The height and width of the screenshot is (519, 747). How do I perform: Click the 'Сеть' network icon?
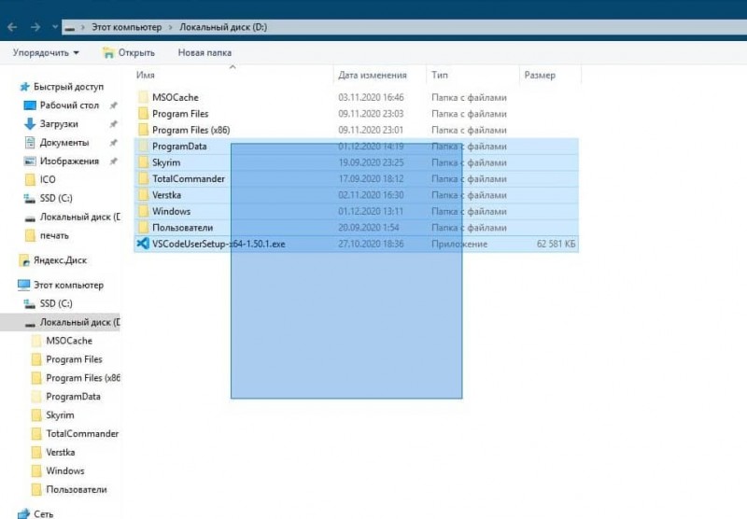tap(24, 513)
